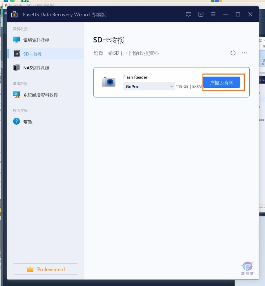The image size is (265, 286).
Task: Click the 資料救援 section label in sidebar
Action: pyautogui.click(x=20, y=29)
